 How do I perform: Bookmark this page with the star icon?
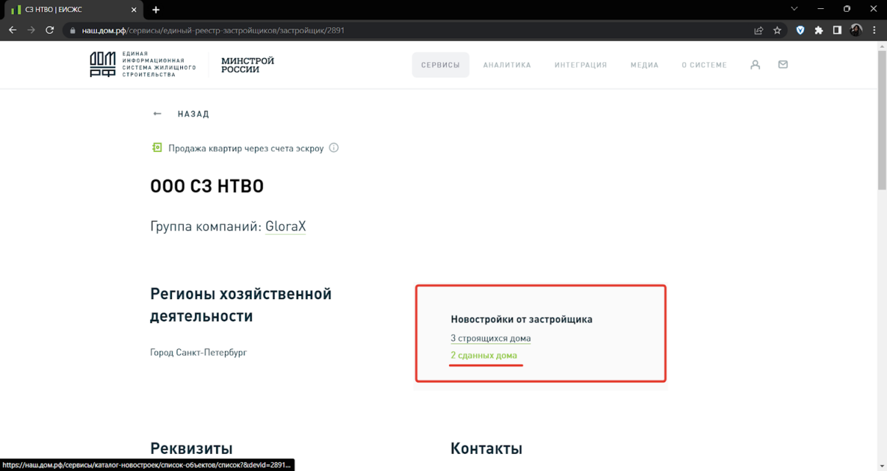(777, 30)
